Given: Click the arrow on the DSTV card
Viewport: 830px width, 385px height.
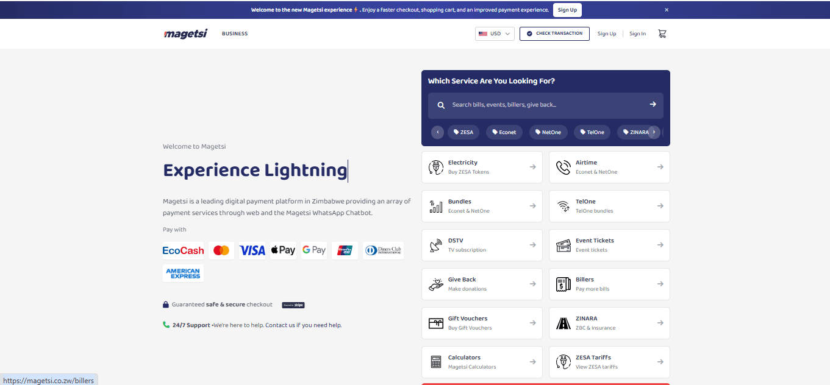Looking at the screenshot, I should (532, 245).
